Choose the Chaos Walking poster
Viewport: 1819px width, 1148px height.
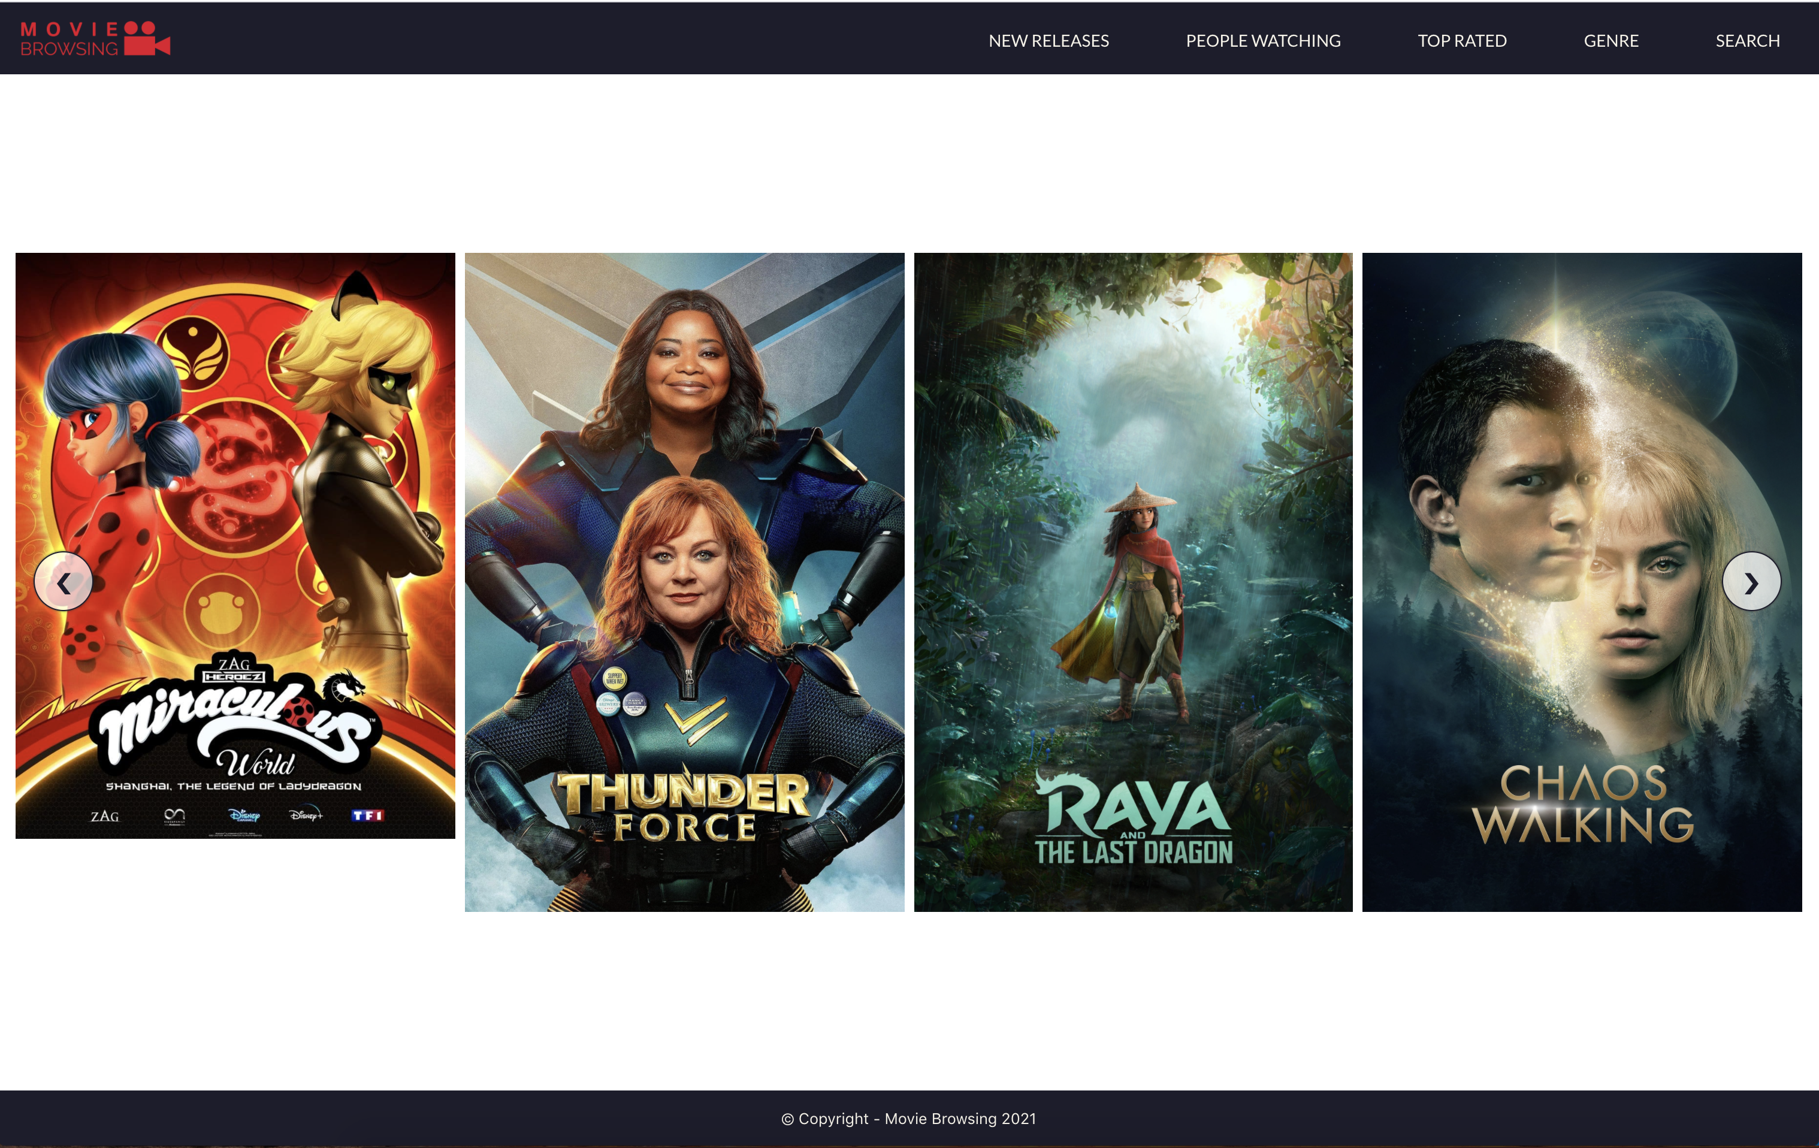(x=1582, y=582)
